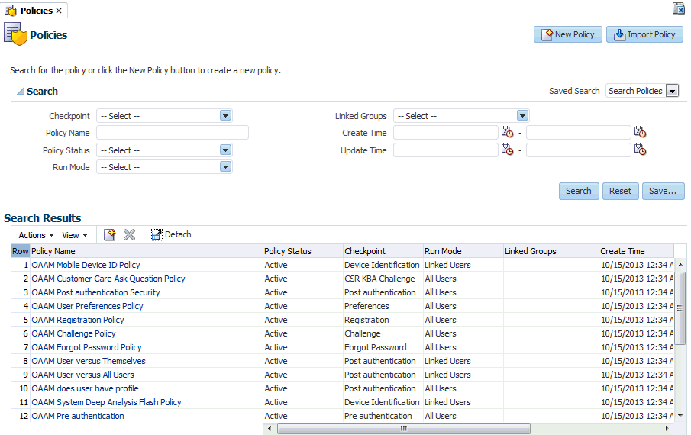This screenshot has width=691, height=435.
Task: Click the Create Time end field
Action: (x=579, y=133)
